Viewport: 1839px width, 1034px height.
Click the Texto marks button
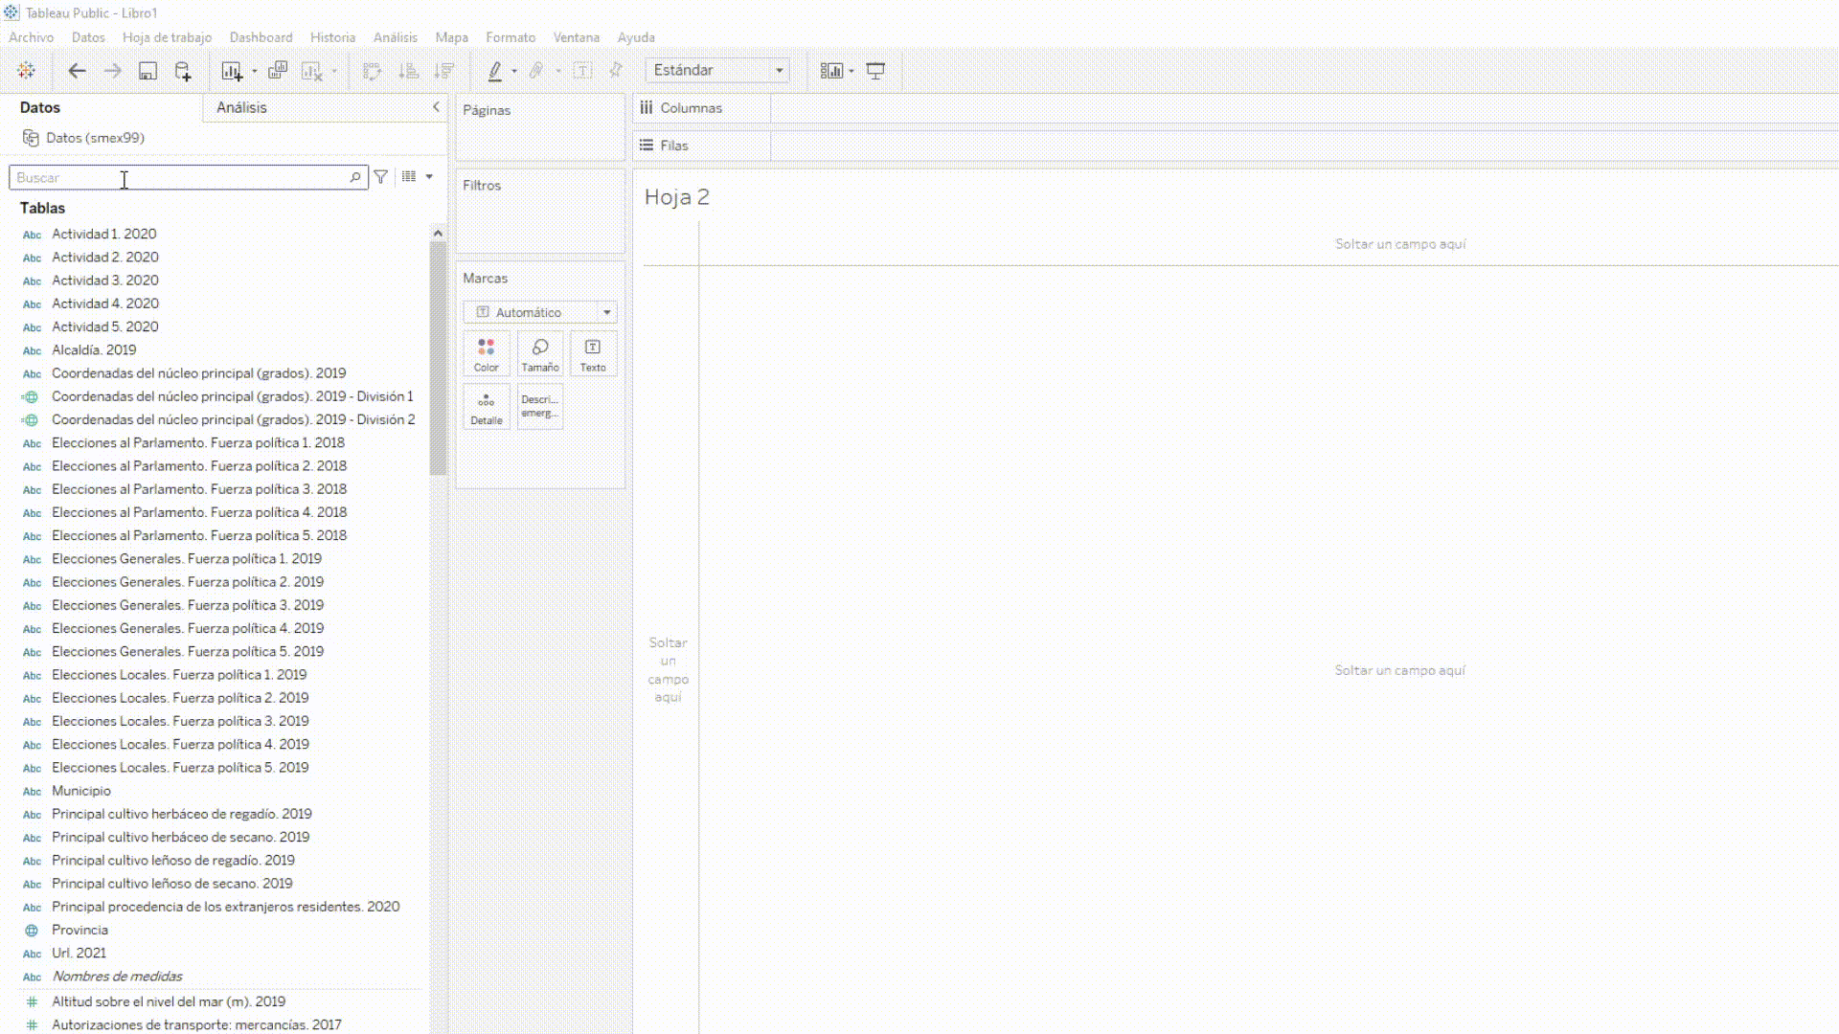coord(592,353)
